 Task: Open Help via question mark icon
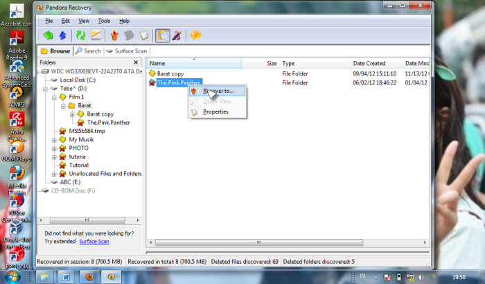[195, 35]
